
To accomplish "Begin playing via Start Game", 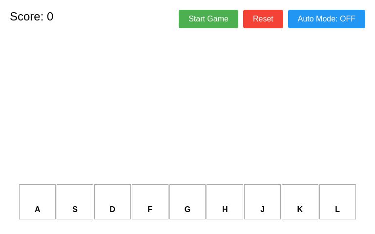I will [x=208, y=19].
